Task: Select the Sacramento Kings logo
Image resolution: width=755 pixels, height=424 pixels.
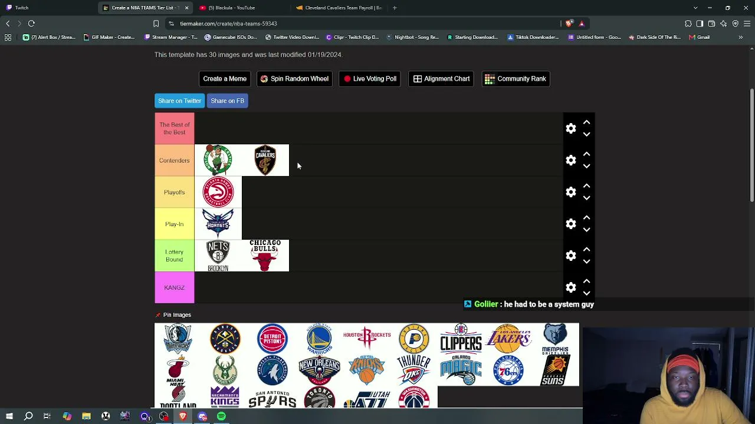Action: [225, 397]
